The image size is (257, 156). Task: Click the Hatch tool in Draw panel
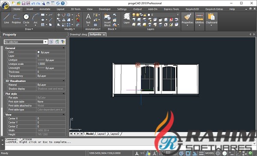[x=42, y=25]
